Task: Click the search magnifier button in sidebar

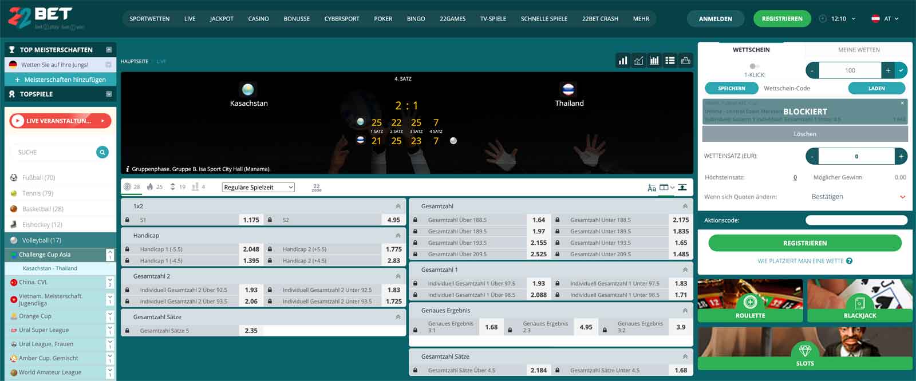Action: pyautogui.click(x=102, y=152)
